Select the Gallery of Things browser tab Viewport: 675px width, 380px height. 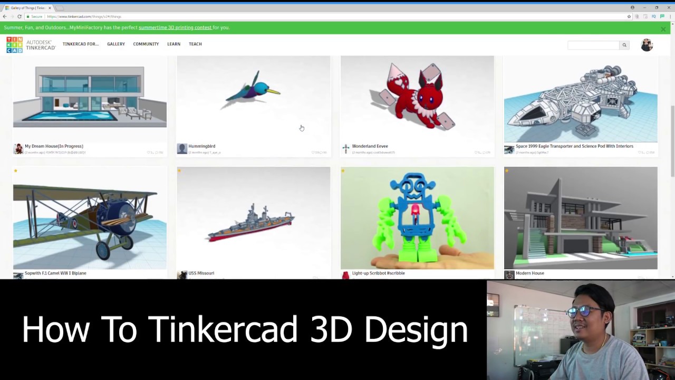(28, 8)
